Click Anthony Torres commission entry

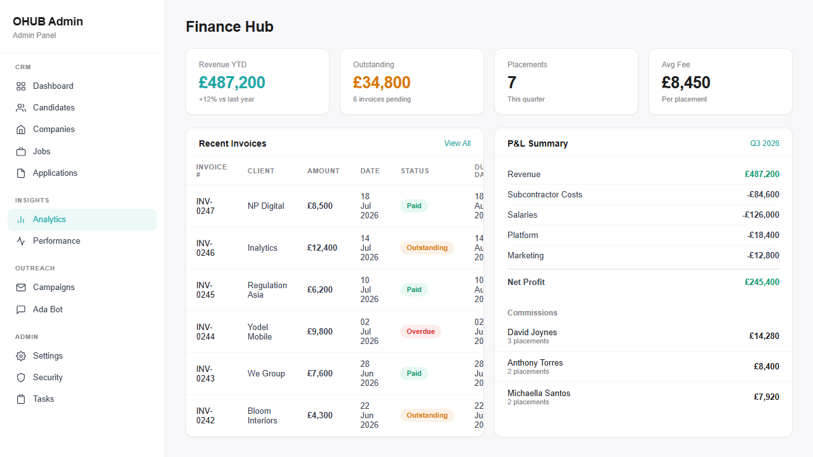[643, 367]
